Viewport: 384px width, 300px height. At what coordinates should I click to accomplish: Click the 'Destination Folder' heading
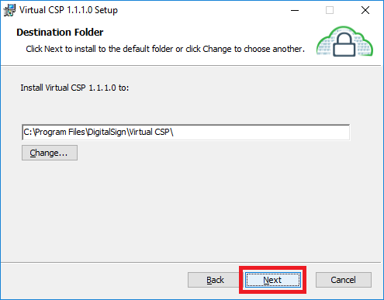[x=60, y=33]
